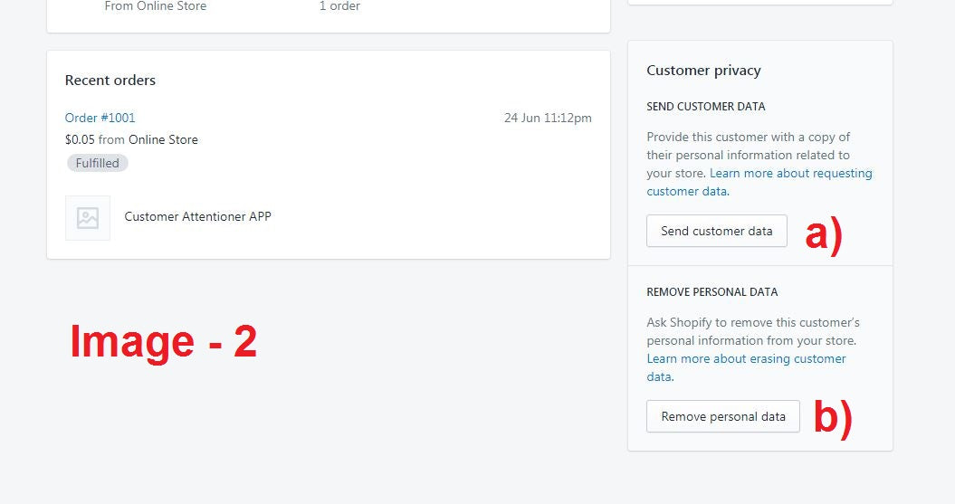
Task: Click the From Online Store text at top
Action: 156,6
